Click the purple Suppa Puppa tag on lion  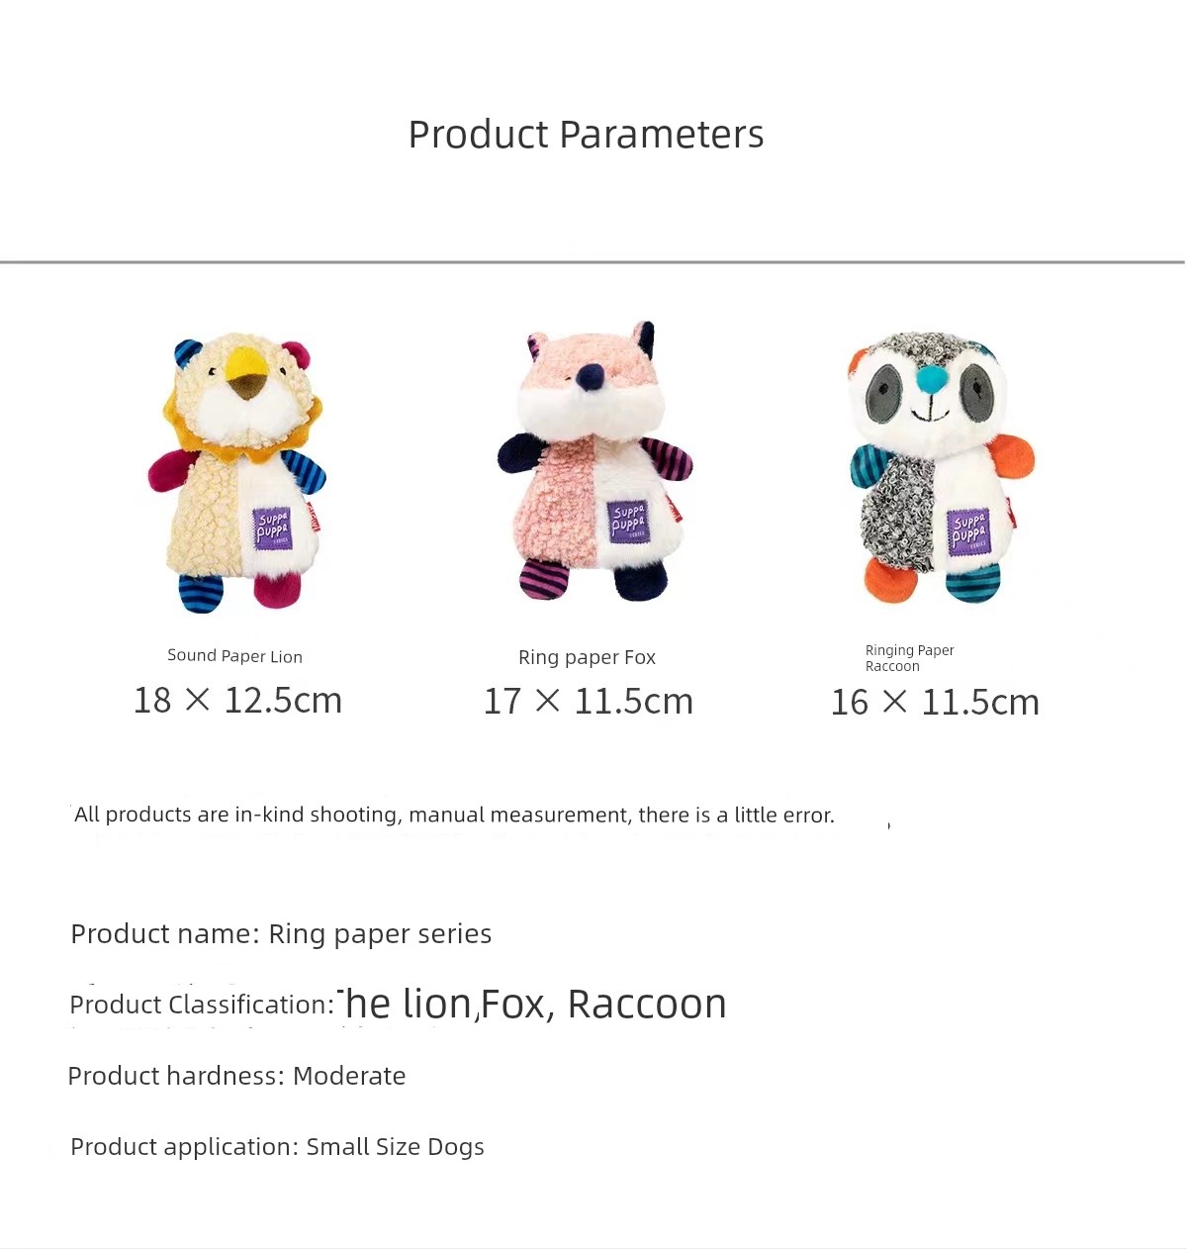click(272, 529)
